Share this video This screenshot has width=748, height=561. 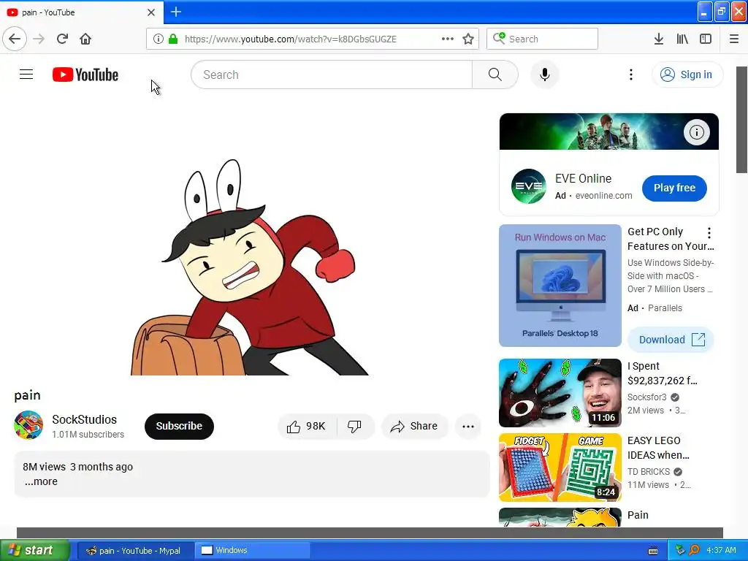click(414, 426)
